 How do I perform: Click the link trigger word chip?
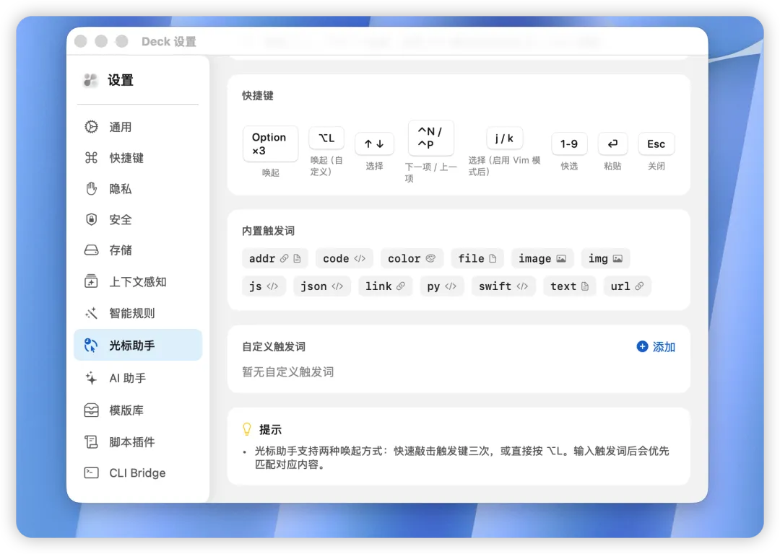coord(385,286)
